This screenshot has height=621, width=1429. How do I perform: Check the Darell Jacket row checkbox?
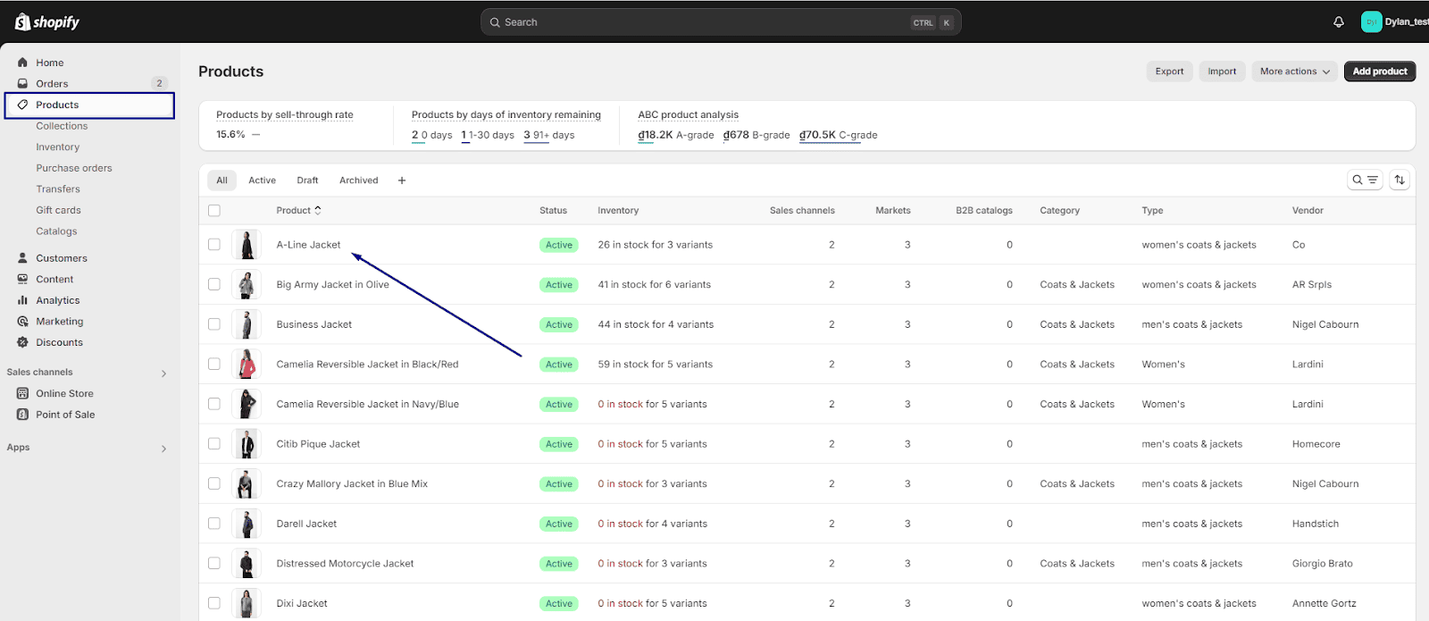click(214, 524)
